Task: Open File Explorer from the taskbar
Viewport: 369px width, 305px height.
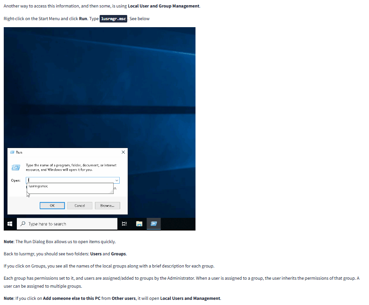Action: click(139, 224)
